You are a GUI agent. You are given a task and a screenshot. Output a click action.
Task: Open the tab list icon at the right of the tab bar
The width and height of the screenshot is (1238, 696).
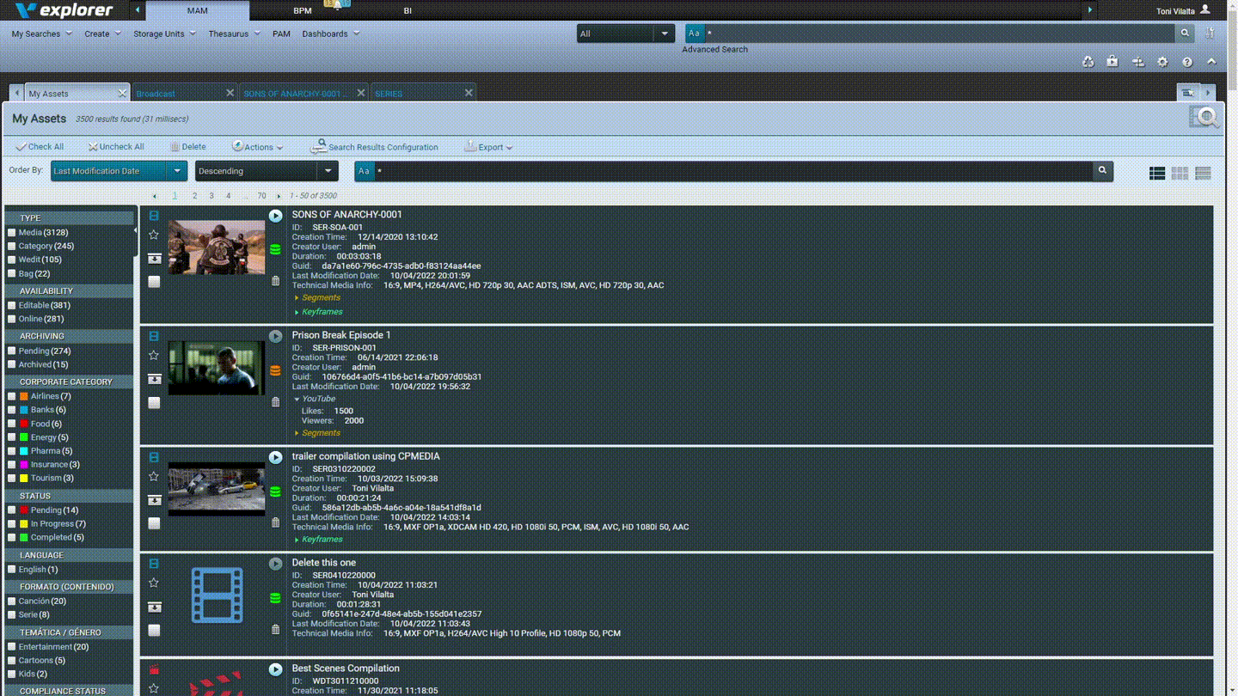[1187, 93]
